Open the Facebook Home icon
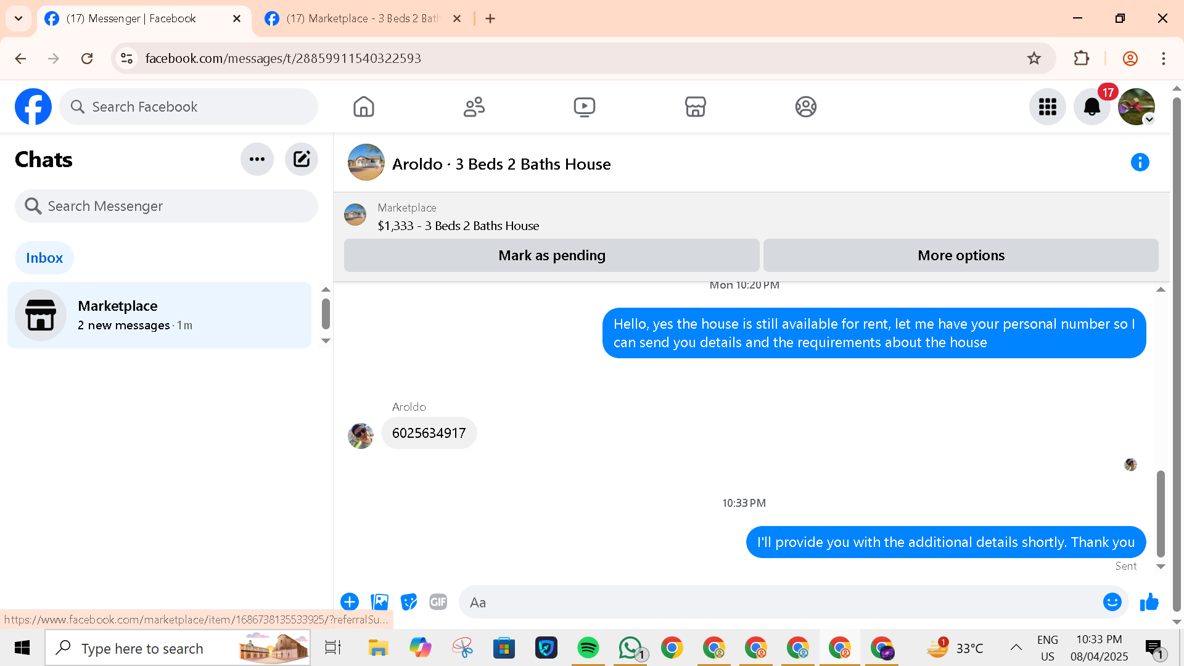 pos(364,107)
